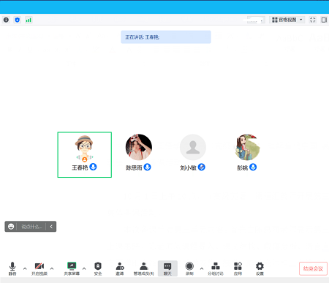
Task: Select 陈思雨's profile picture
Action: [139, 147]
